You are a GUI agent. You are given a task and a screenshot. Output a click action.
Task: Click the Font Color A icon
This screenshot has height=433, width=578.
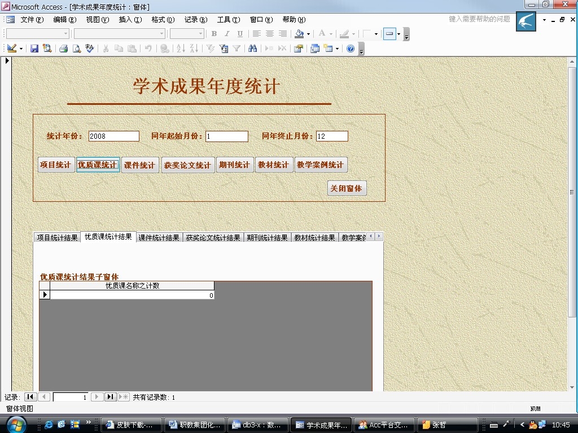tap(322, 33)
